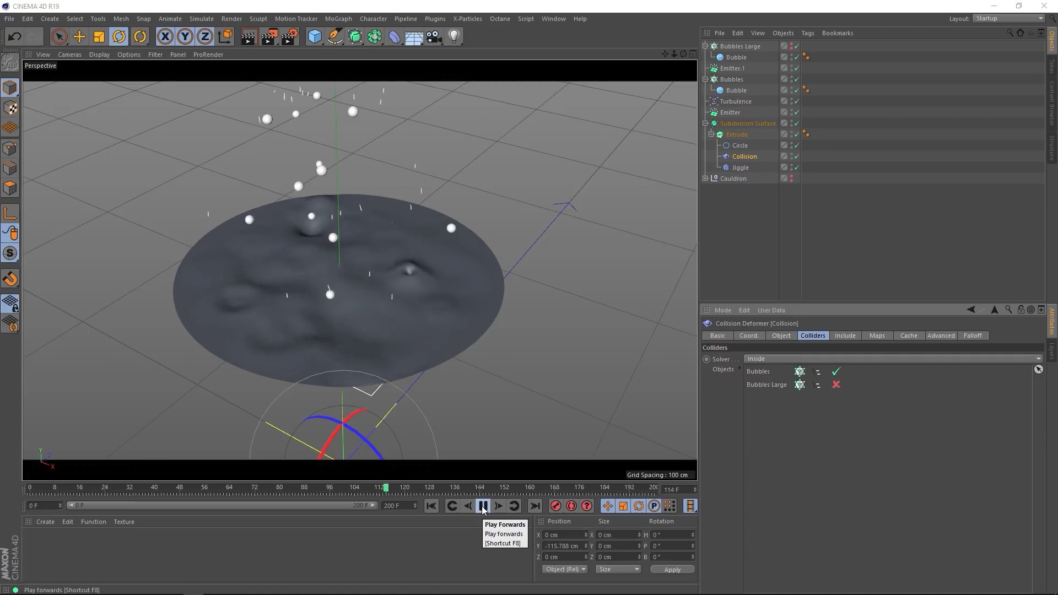Click the Y position input field
The image size is (1058, 595).
pos(562,547)
